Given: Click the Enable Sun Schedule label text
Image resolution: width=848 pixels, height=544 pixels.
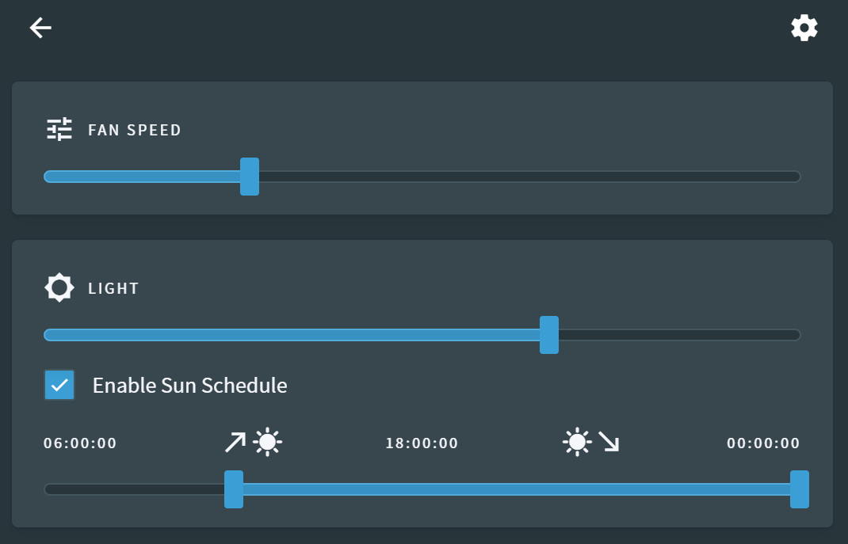Looking at the screenshot, I should (x=189, y=386).
